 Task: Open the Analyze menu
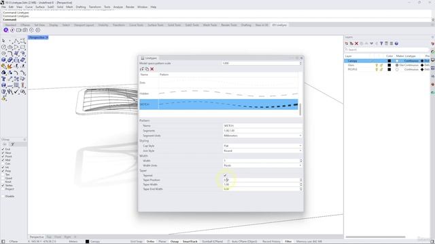pyautogui.click(x=118, y=7)
